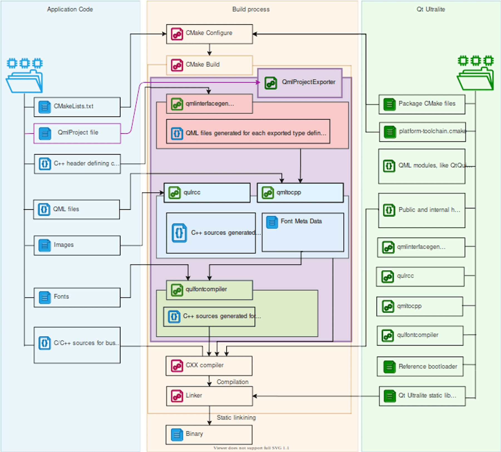501x452 pixels.
Task: Select the "Font Meta Data" label
Action: click(301, 221)
